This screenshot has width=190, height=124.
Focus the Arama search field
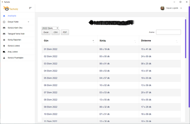[x=168, y=32]
